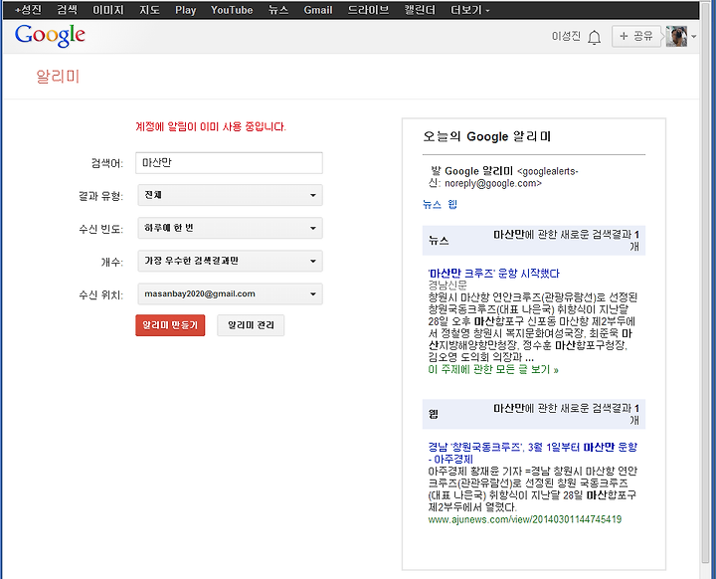Open the 결과 유형 dropdown set to 전체
716x579 pixels.
pos(230,196)
